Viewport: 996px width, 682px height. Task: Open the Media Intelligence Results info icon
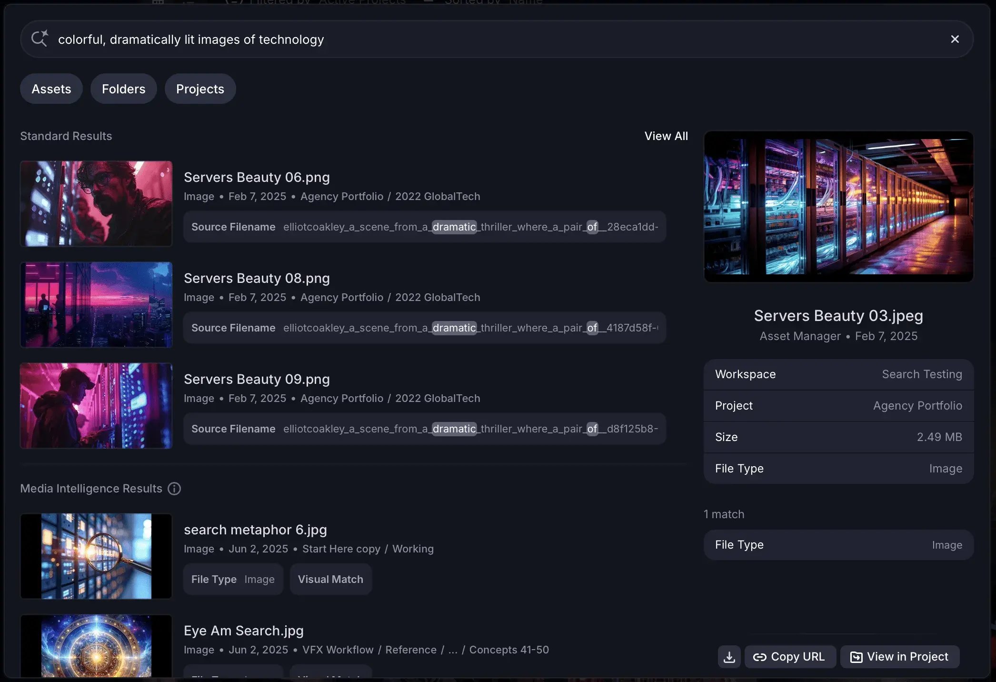coord(174,489)
